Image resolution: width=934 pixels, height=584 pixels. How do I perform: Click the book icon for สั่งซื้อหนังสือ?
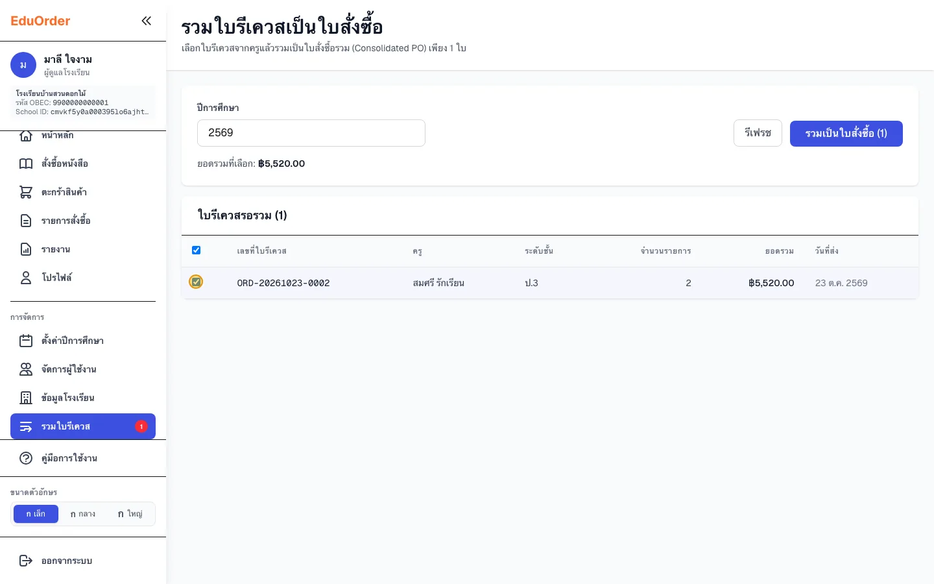point(26,164)
